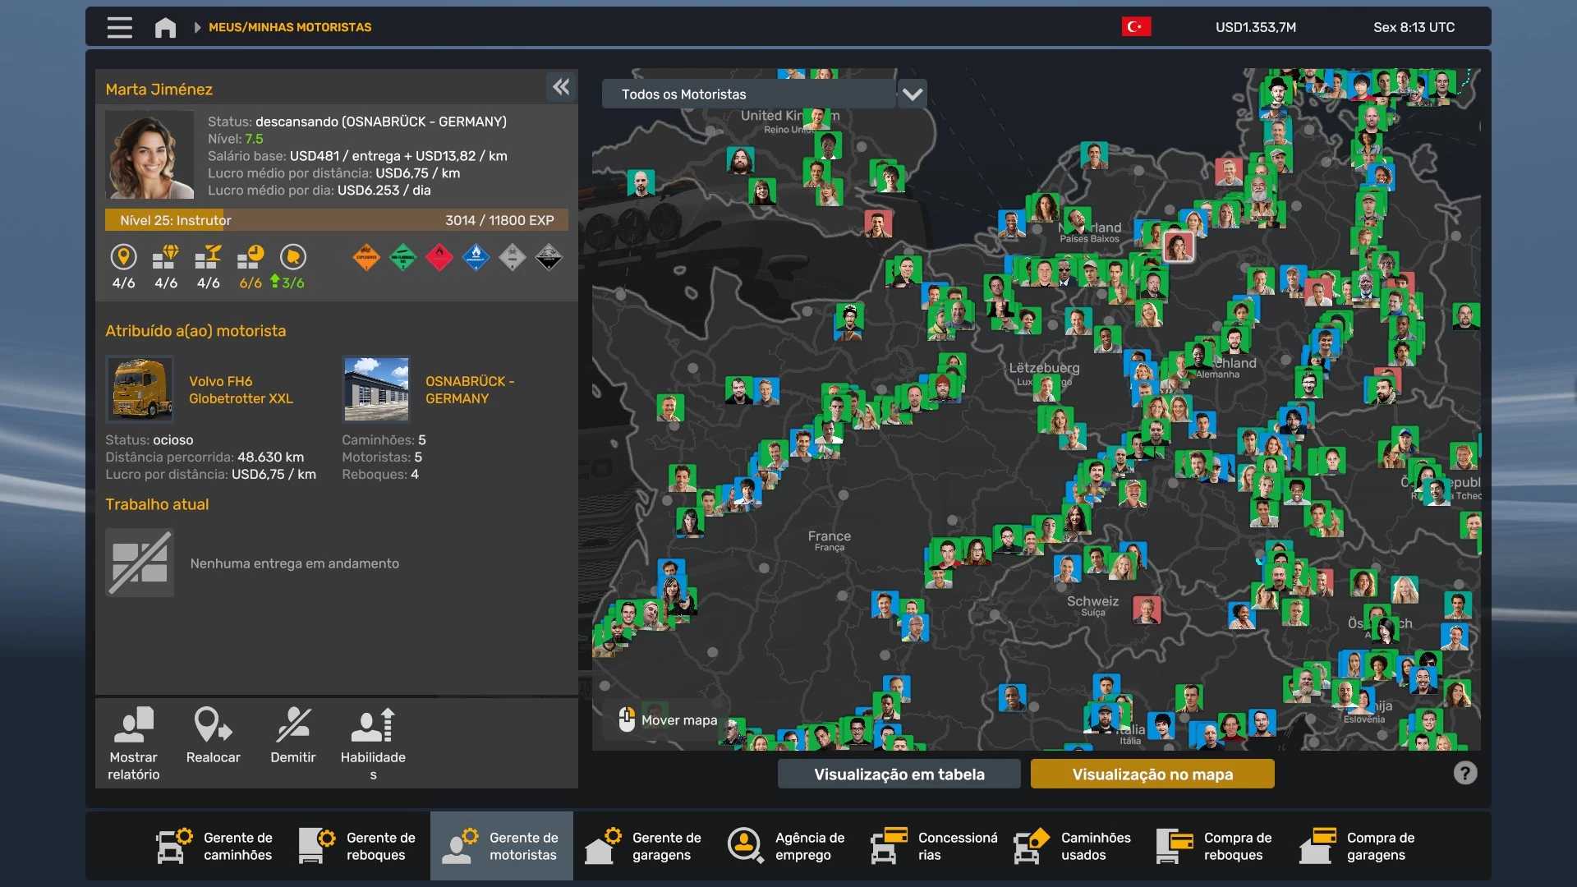Click the explosives ADR hazard icon

pos(366,258)
